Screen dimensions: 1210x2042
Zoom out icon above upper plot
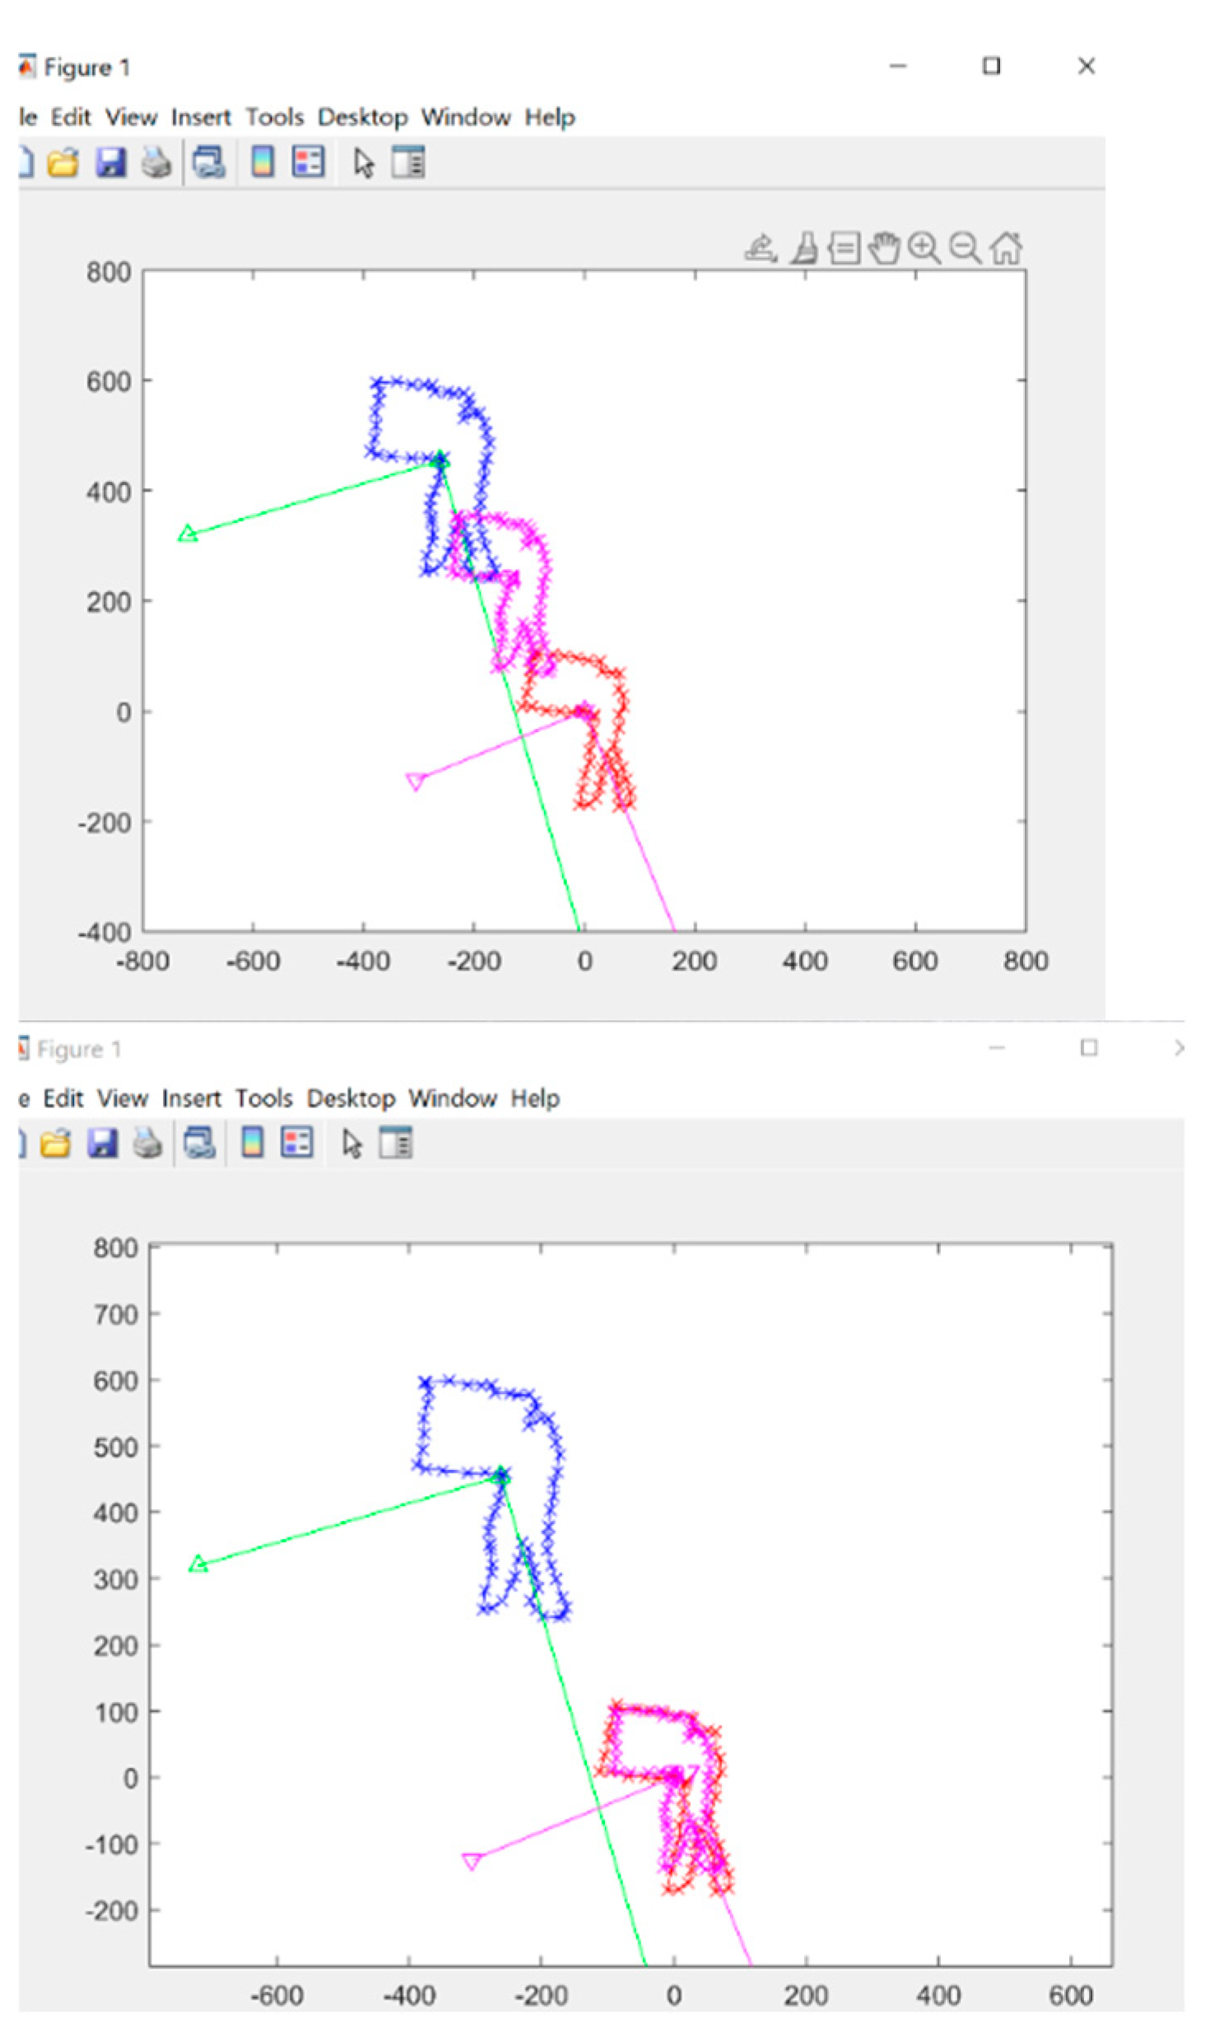click(x=965, y=248)
